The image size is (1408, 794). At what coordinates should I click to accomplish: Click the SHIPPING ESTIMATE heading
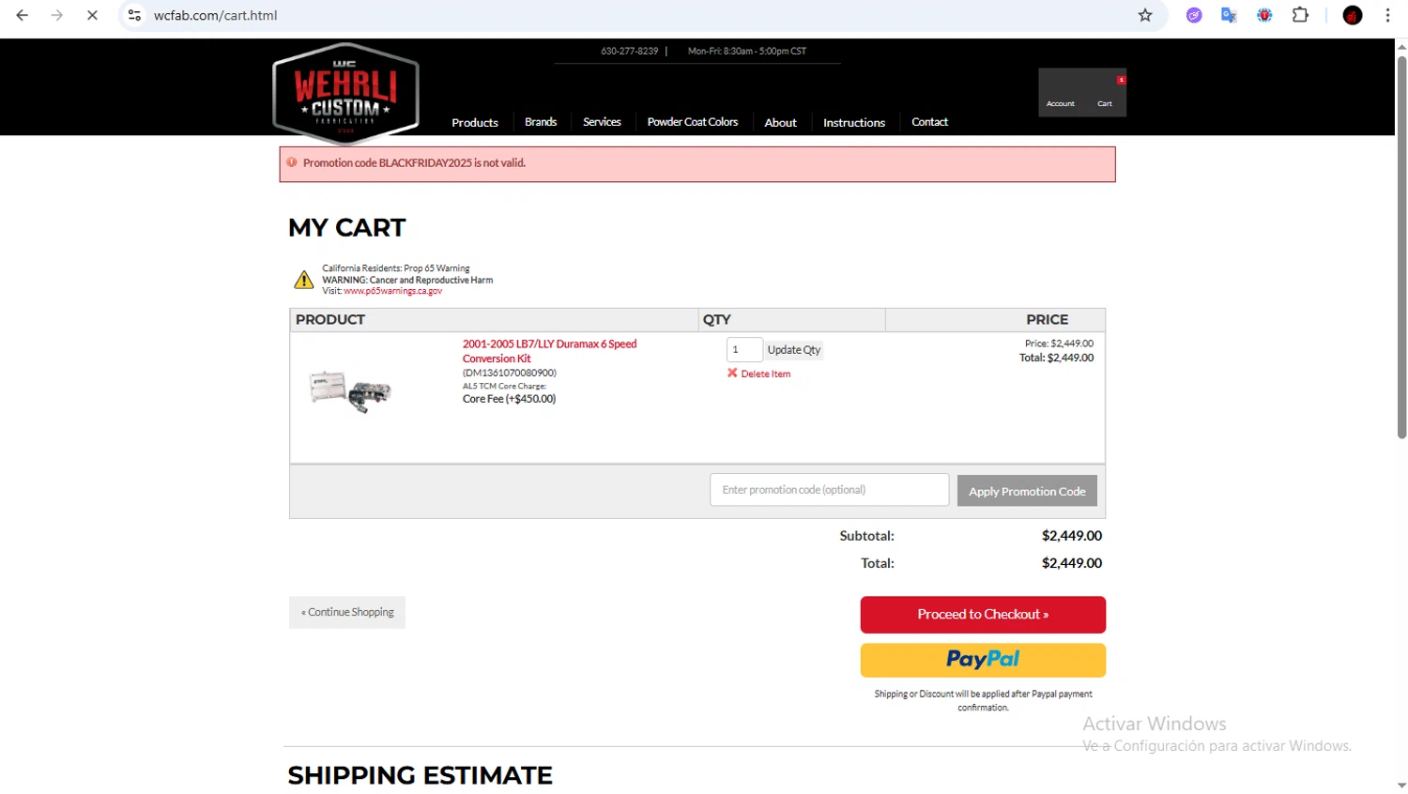tap(421, 775)
